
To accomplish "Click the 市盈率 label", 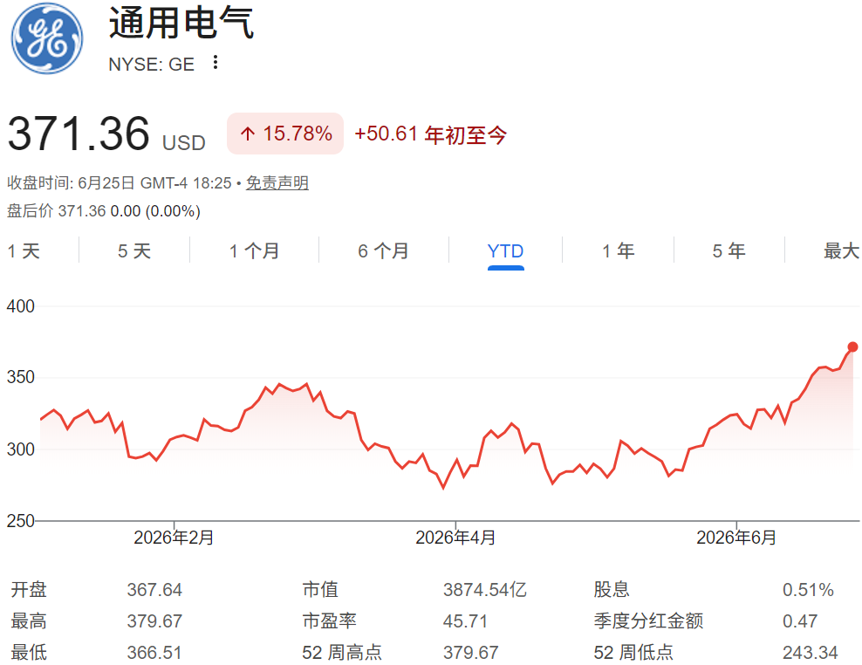I will coord(329,621).
